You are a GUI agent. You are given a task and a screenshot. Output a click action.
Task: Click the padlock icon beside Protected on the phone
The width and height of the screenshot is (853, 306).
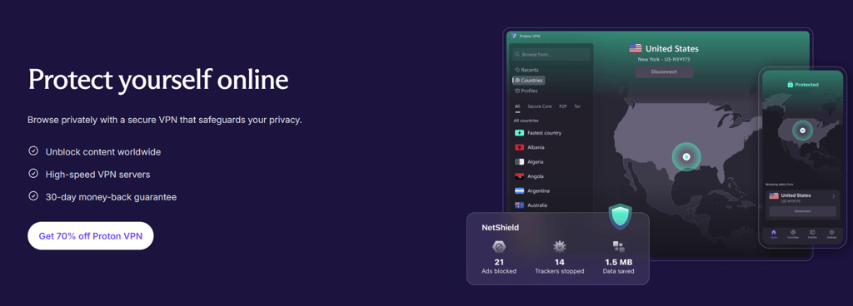pos(791,85)
